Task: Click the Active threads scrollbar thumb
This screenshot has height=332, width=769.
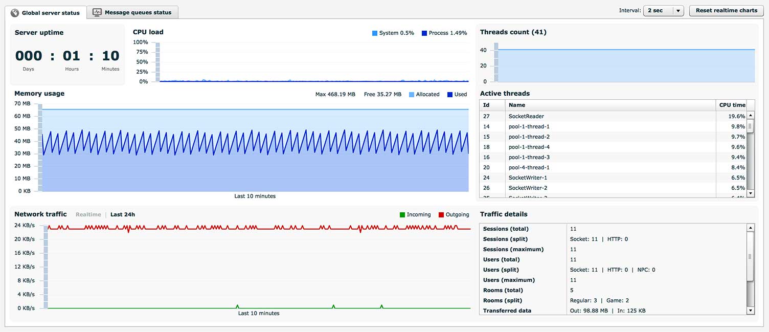Action: tap(751, 126)
